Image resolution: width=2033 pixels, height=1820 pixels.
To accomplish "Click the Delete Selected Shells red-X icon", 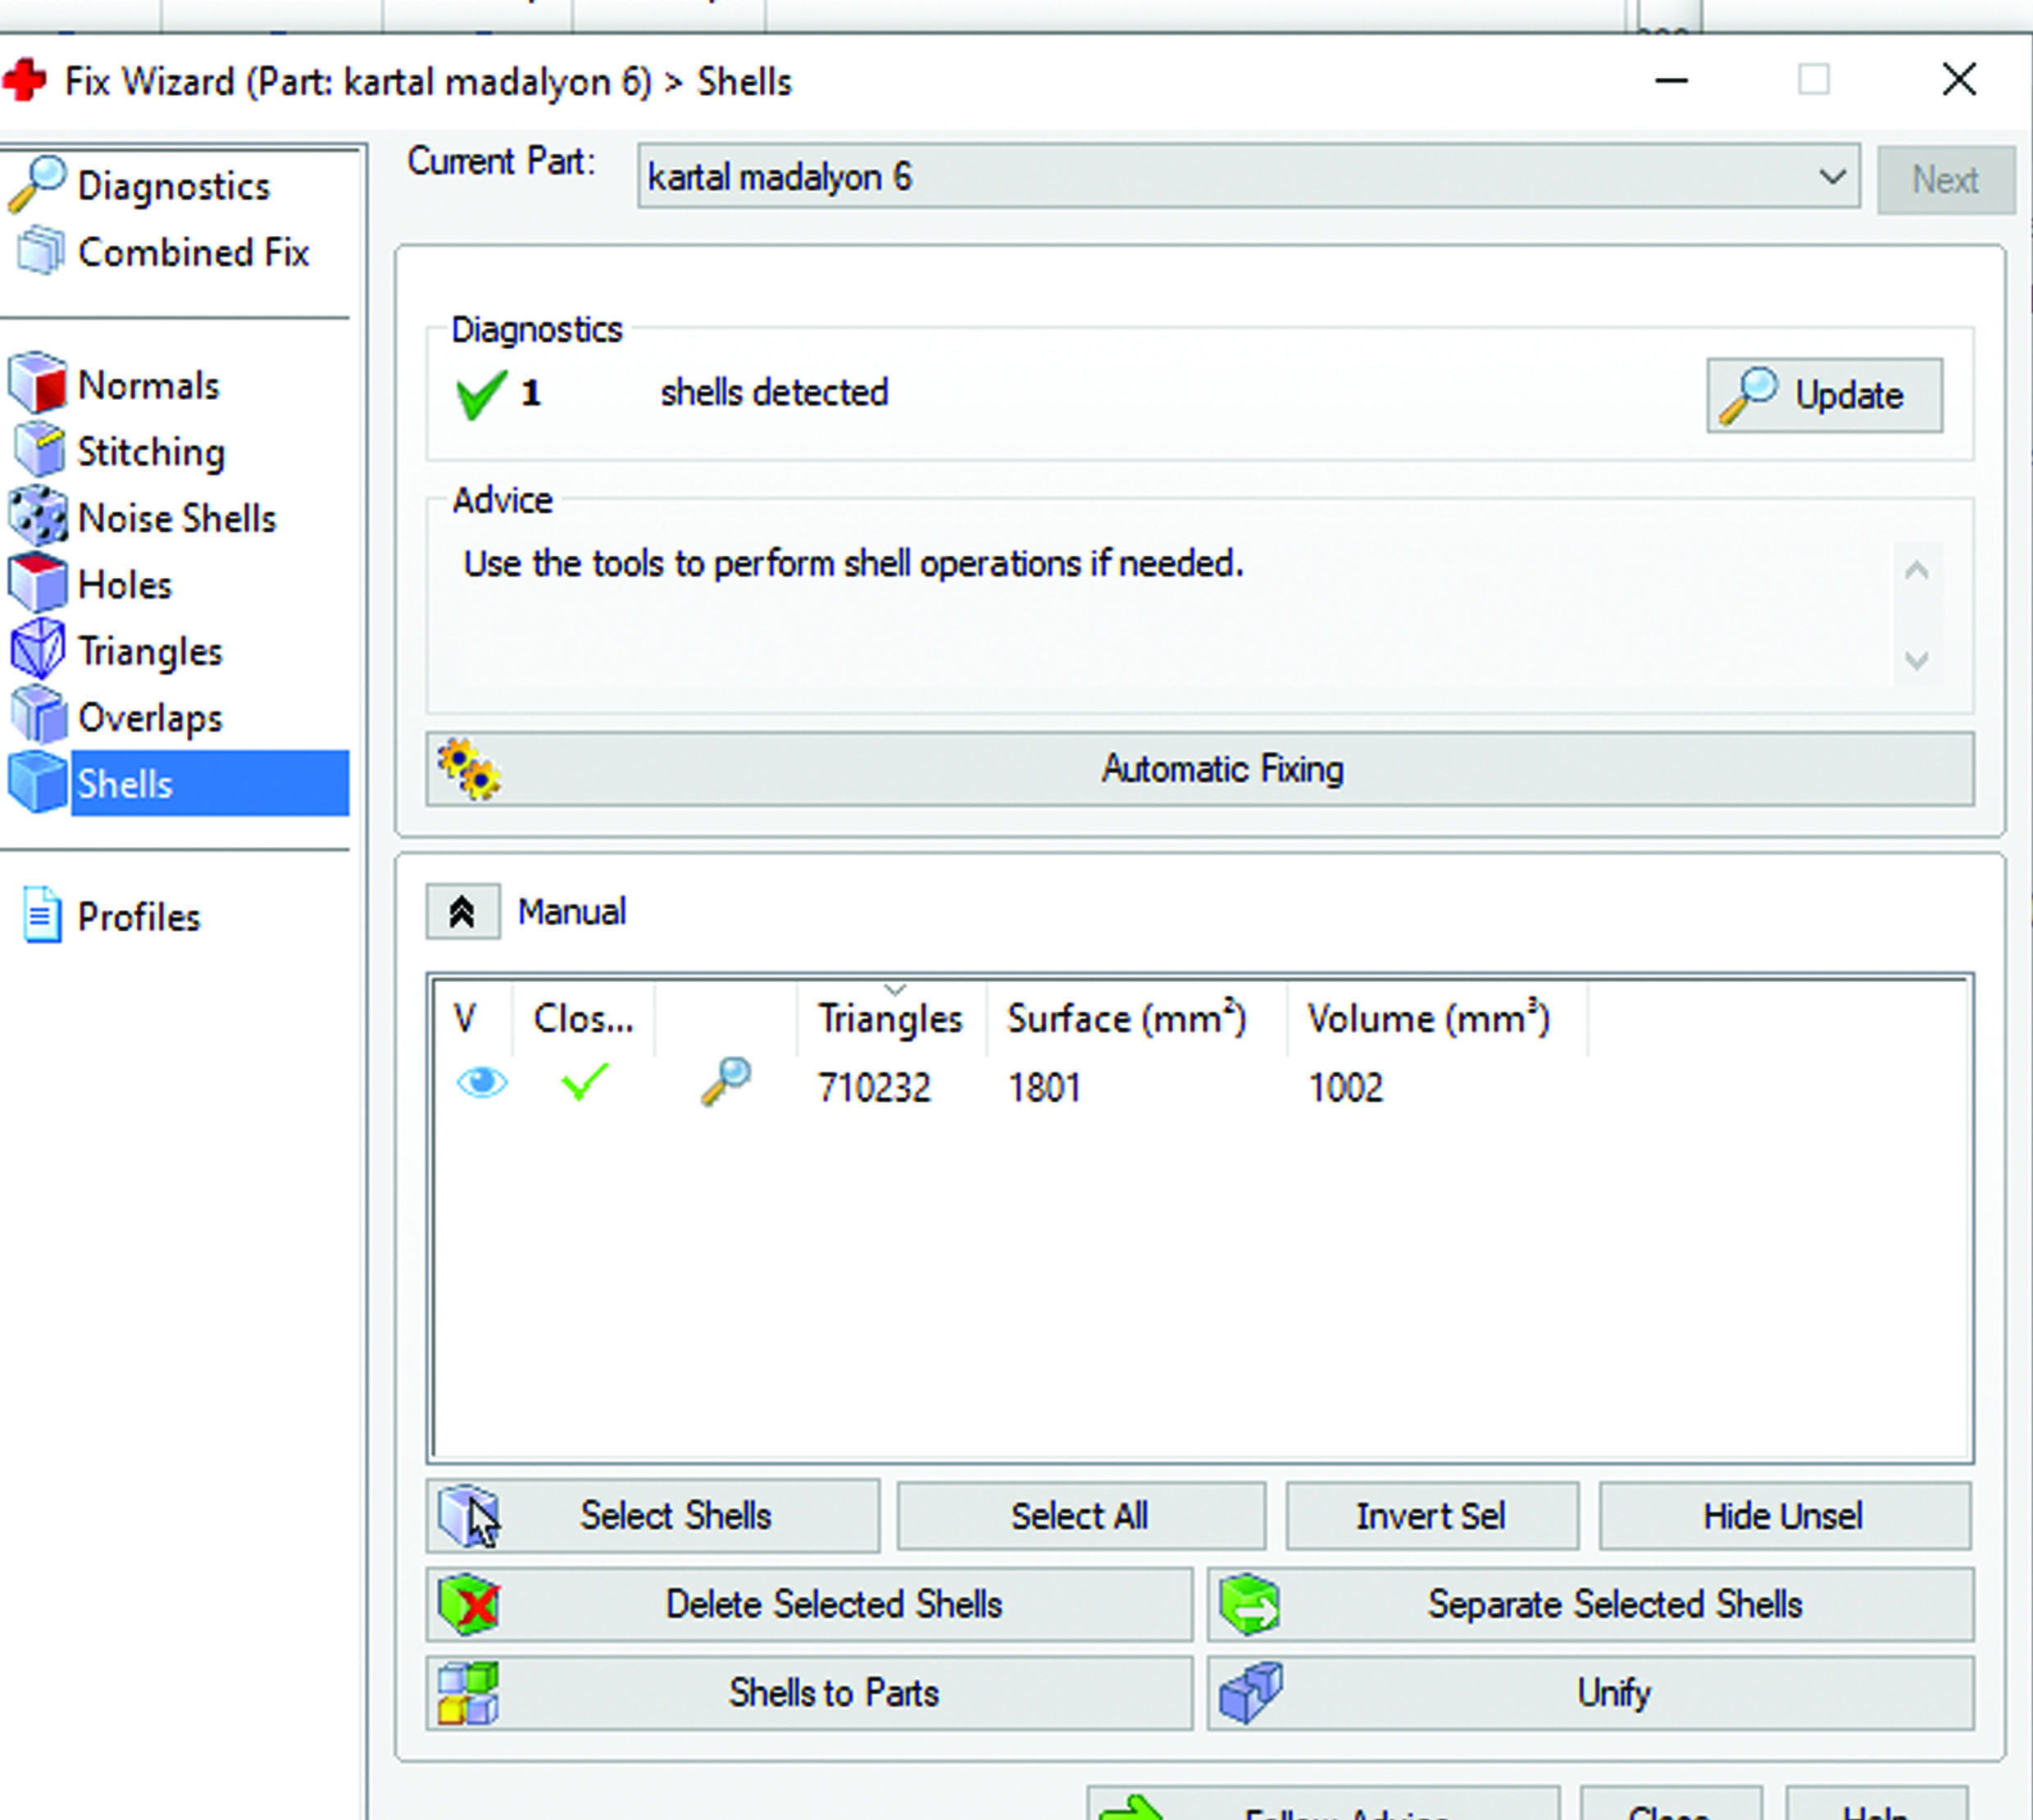I will (468, 1603).
